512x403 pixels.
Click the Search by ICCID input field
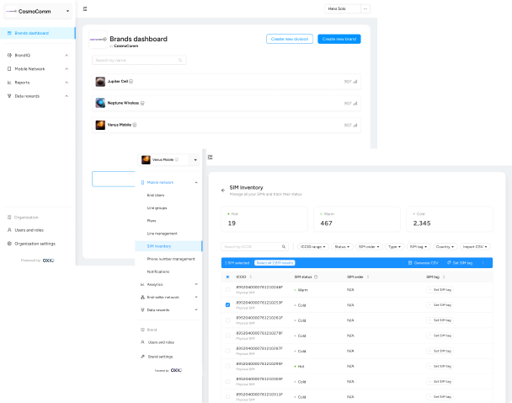[x=254, y=247]
